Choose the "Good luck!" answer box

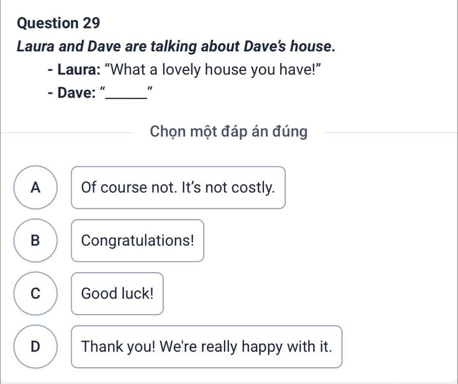117,294
